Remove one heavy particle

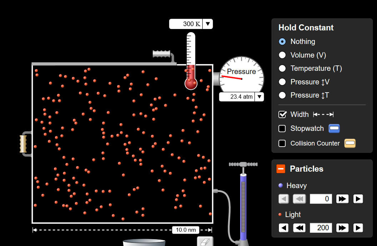click(x=284, y=199)
